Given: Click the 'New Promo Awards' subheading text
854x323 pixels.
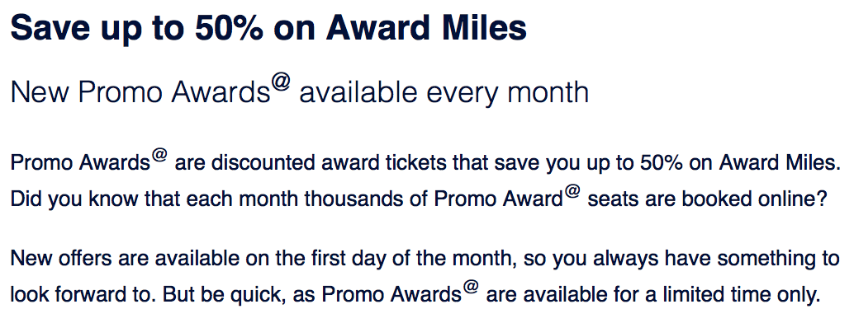Looking at the screenshot, I should [140, 93].
